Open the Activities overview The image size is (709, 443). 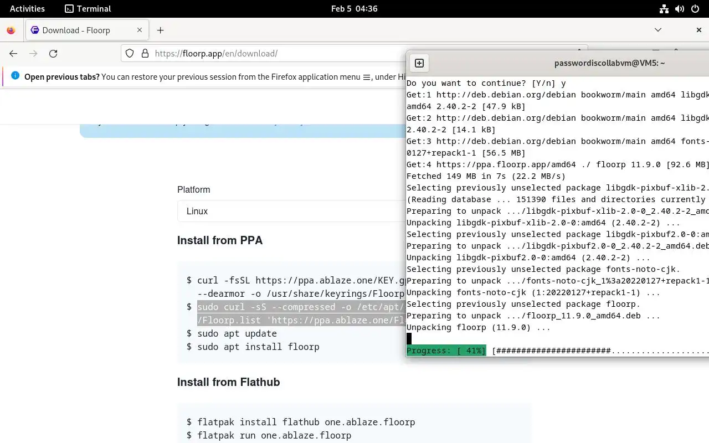point(27,8)
